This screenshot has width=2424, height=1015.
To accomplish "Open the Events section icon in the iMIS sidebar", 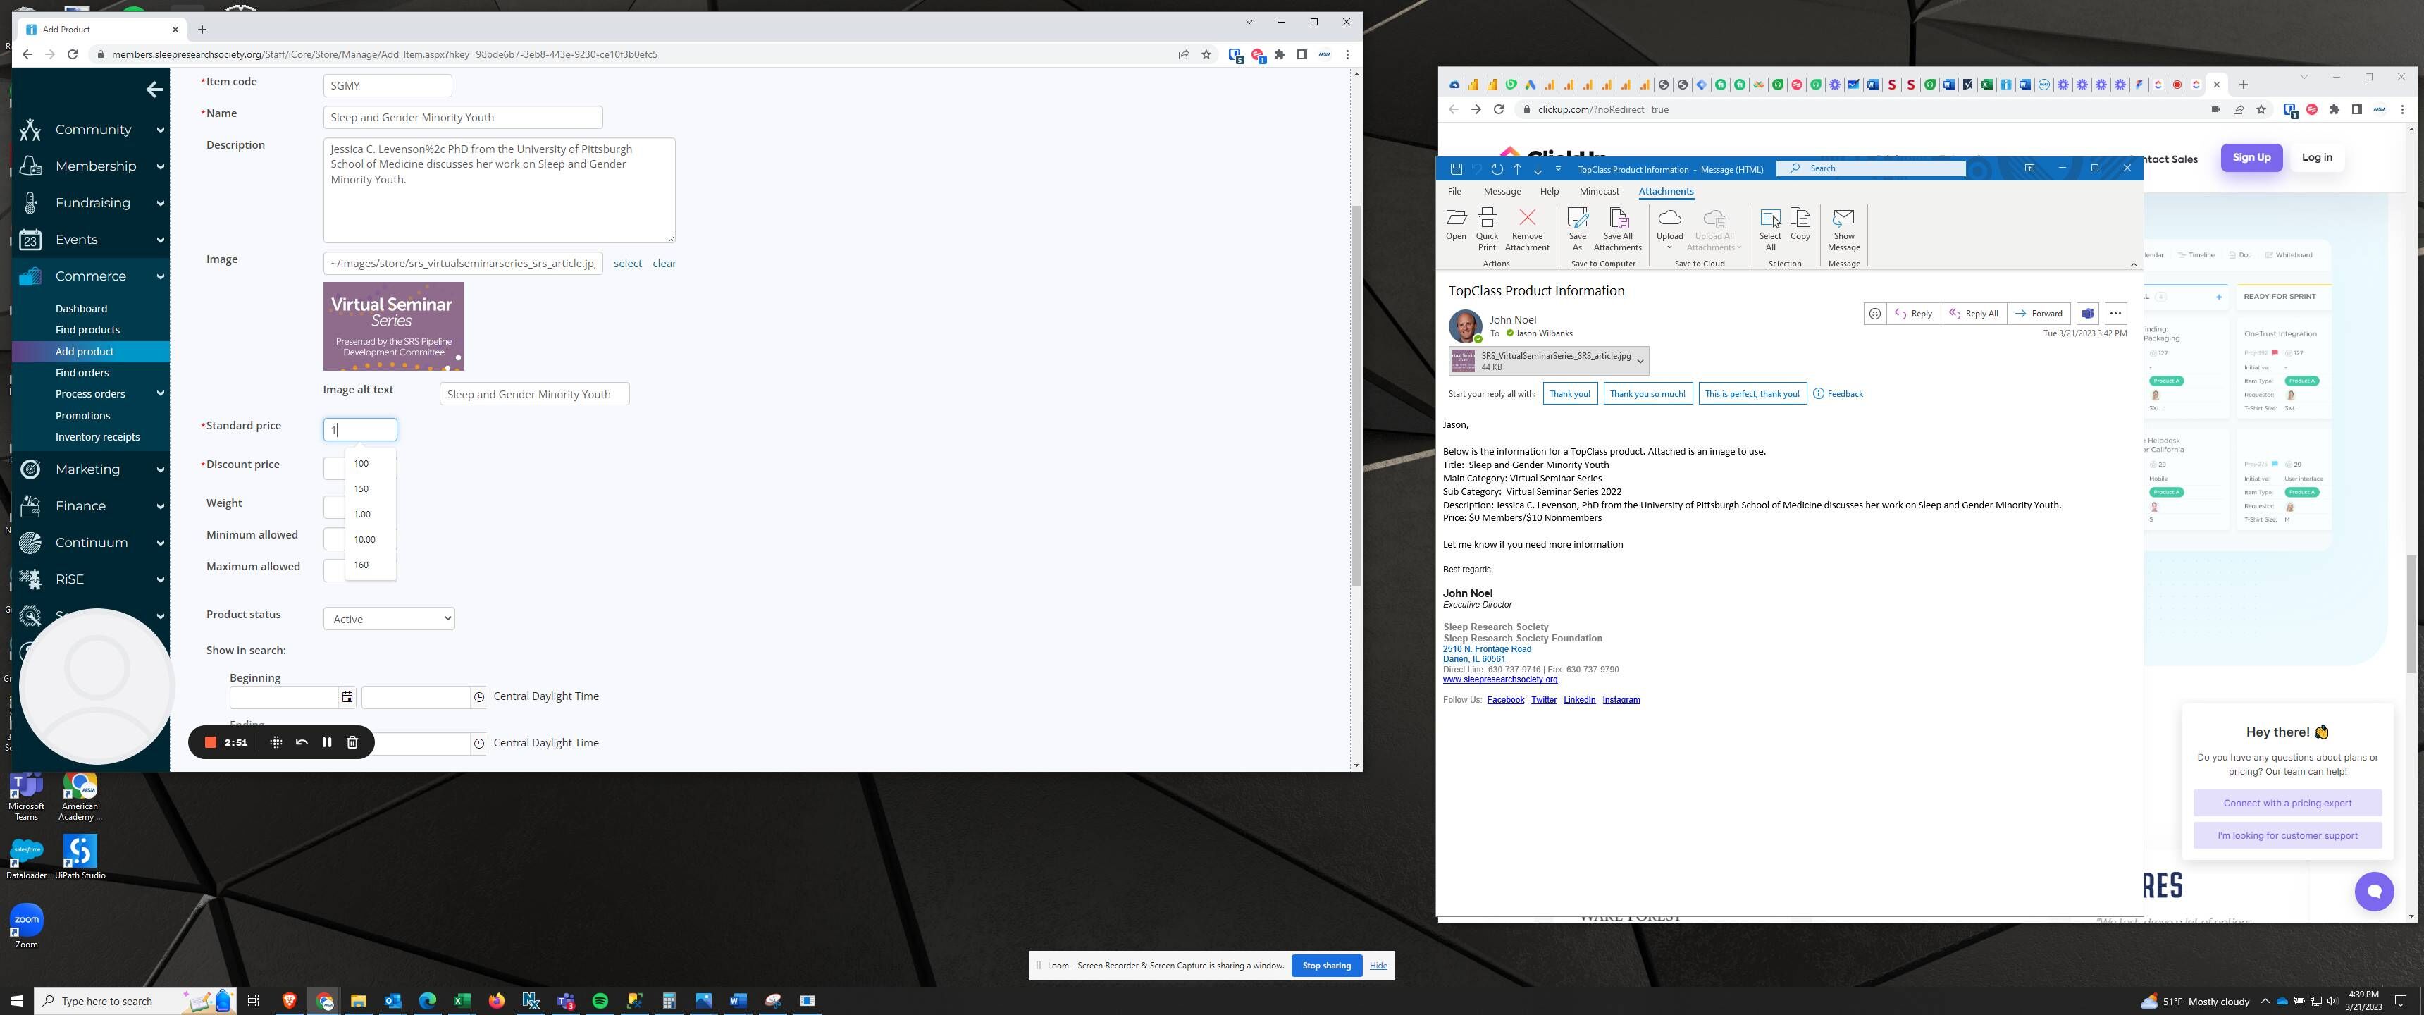I will point(29,239).
